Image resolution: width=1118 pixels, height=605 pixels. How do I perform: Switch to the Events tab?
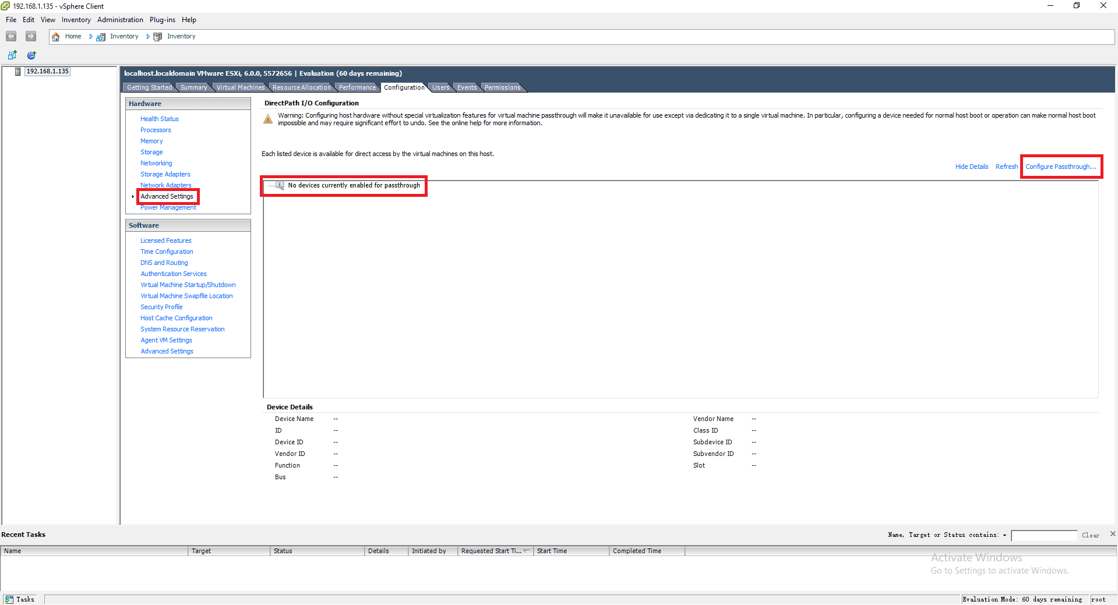[467, 87]
